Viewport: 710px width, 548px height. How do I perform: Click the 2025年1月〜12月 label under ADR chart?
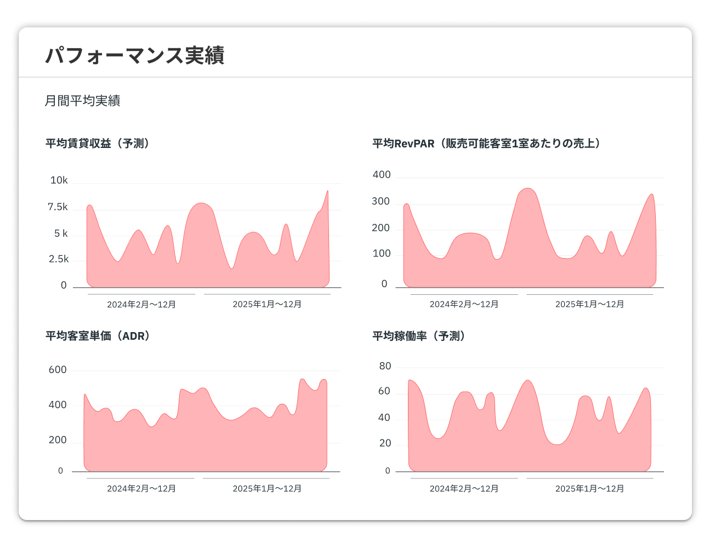pos(267,489)
